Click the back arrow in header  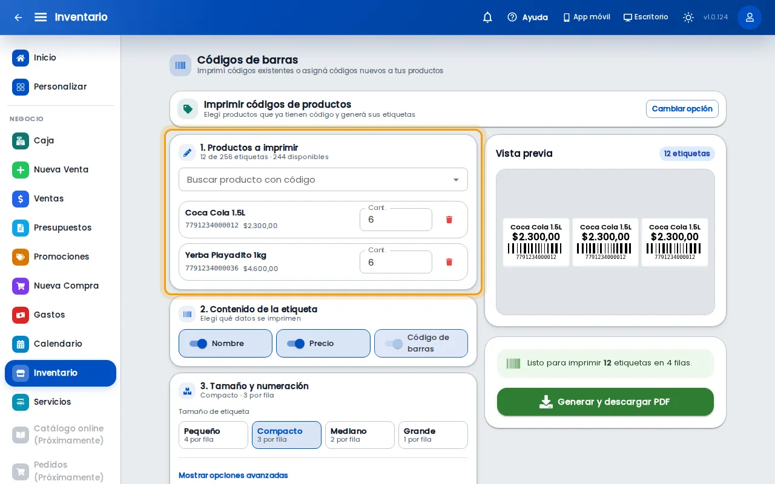[18, 18]
